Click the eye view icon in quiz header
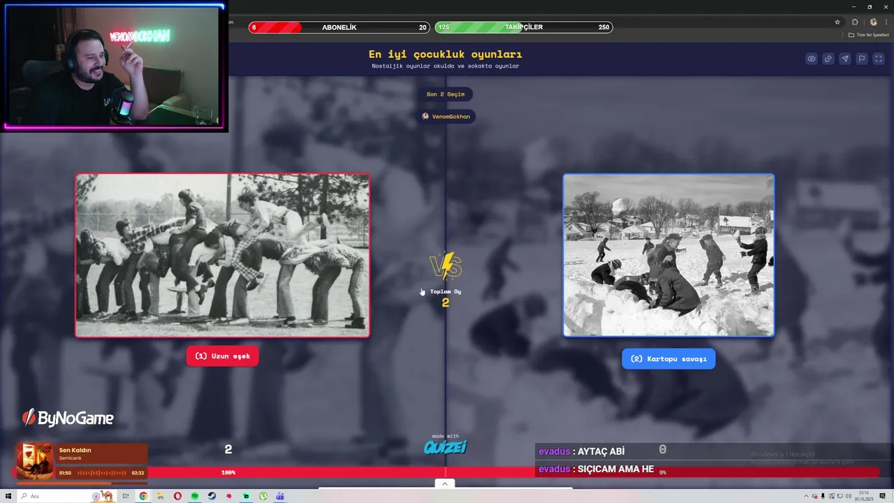The image size is (894, 503). point(811,59)
